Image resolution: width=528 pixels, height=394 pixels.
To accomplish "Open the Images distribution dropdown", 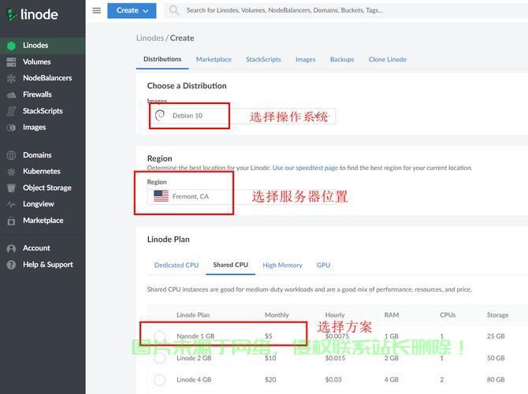I will 241,116.
